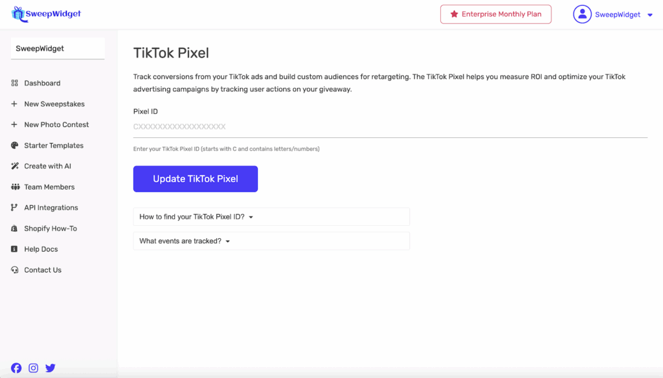Open the Twitter profile icon
Screen dimensions: 663x378
51,368
